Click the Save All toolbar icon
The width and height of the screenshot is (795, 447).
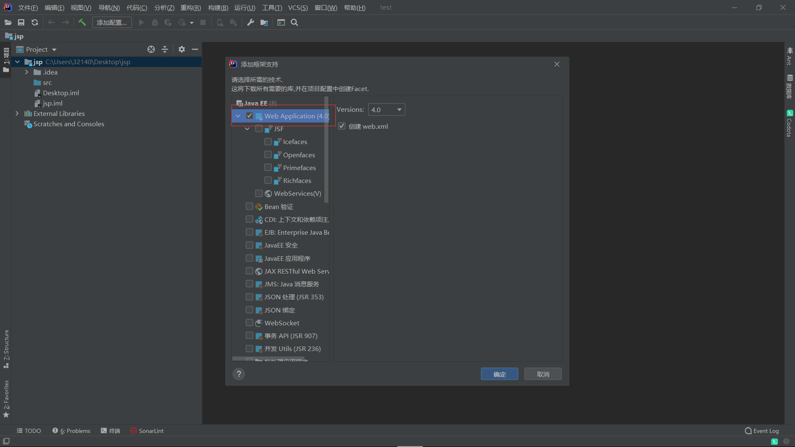click(x=21, y=22)
